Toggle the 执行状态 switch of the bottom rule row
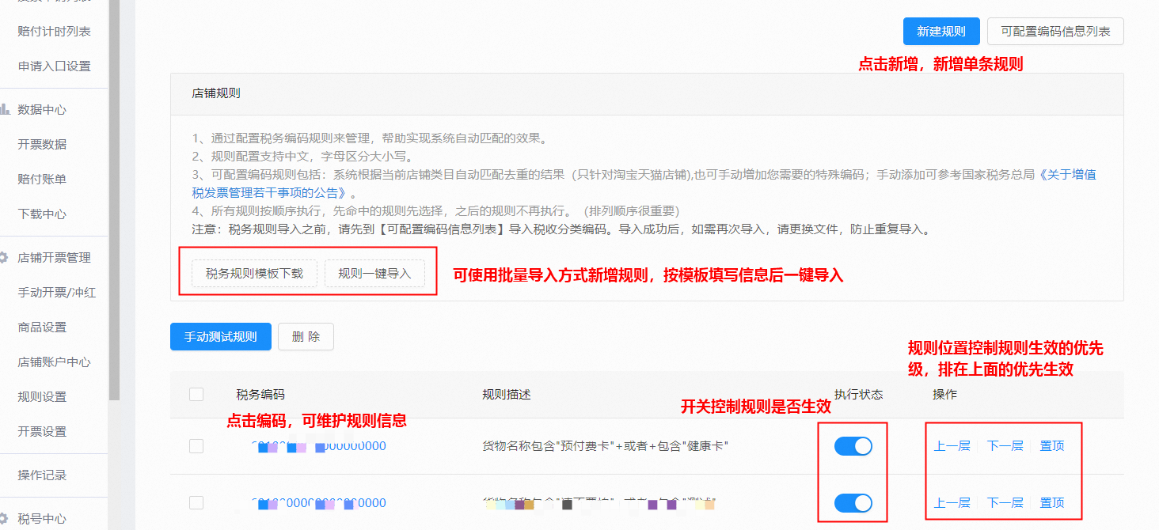Image resolution: width=1159 pixels, height=530 pixels. tap(853, 502)
